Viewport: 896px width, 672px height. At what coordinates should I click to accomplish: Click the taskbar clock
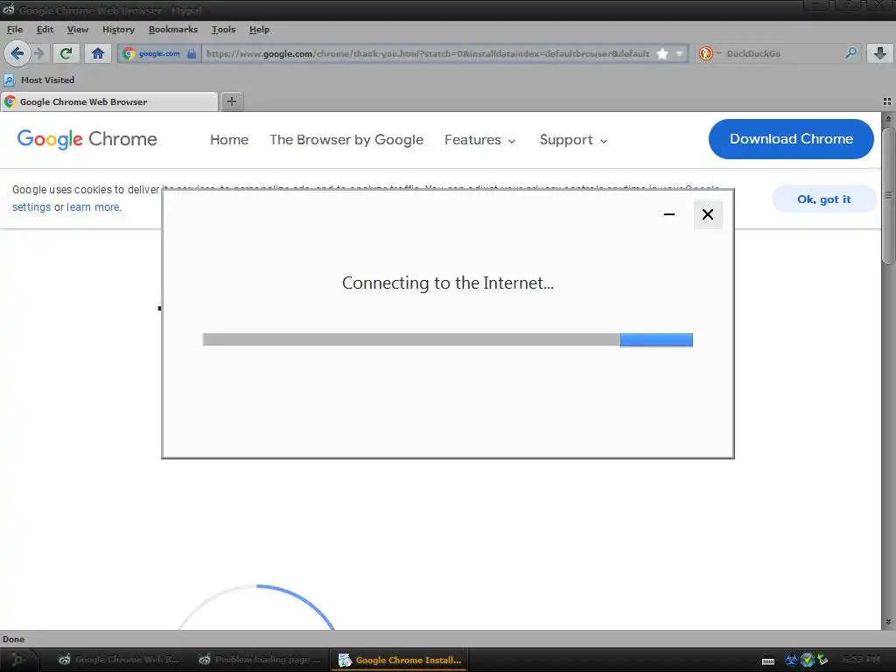point(861,660)
